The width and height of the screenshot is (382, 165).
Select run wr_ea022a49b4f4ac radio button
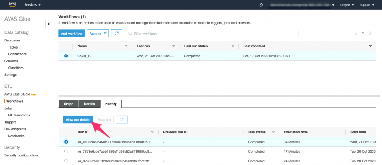[66, 141]
